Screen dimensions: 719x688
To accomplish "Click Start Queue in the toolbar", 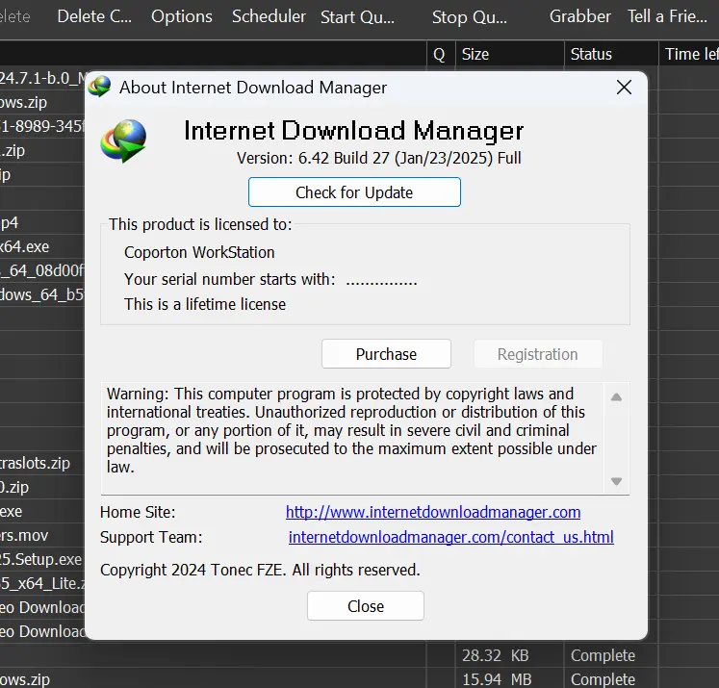I will click(x=357, y=17).
